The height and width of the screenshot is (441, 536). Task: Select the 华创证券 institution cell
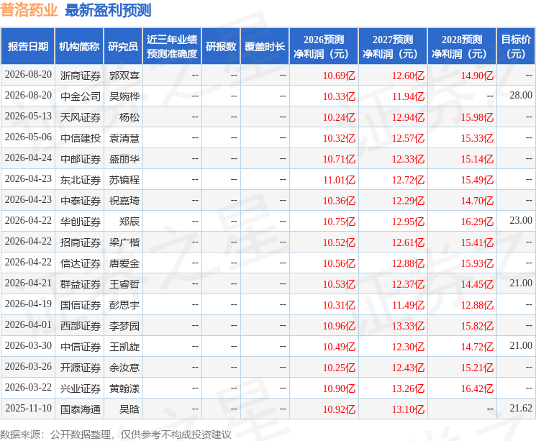(x=81, y=222)
